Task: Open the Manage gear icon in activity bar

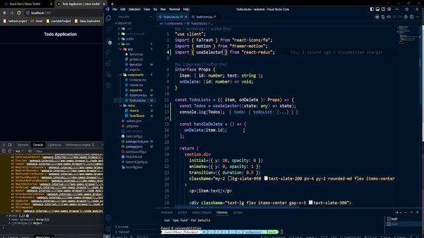Action: point(109,229)
